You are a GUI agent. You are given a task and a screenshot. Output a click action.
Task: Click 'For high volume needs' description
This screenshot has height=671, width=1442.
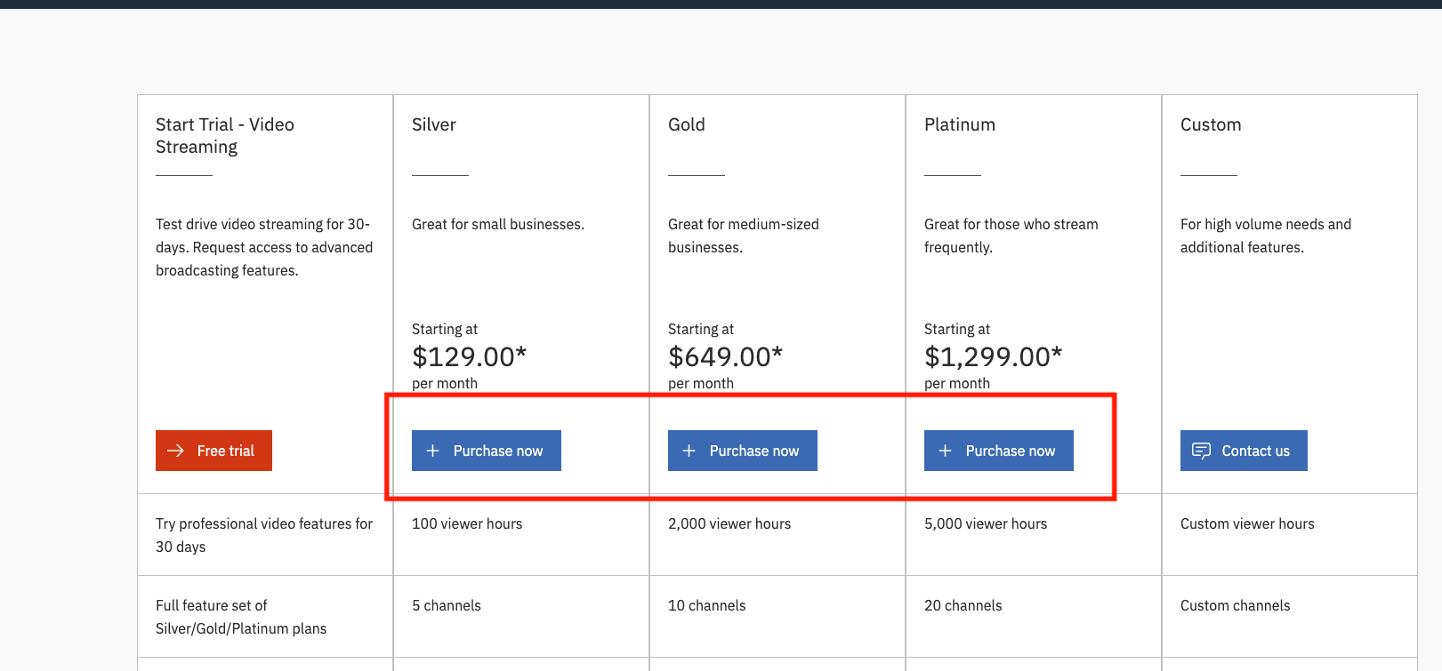coord(1266,236)
